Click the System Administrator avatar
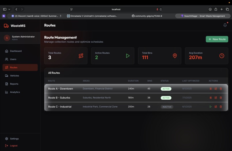The height and width of the screenshot is (151, 232). pyautogui.click(x=7, y=38)
